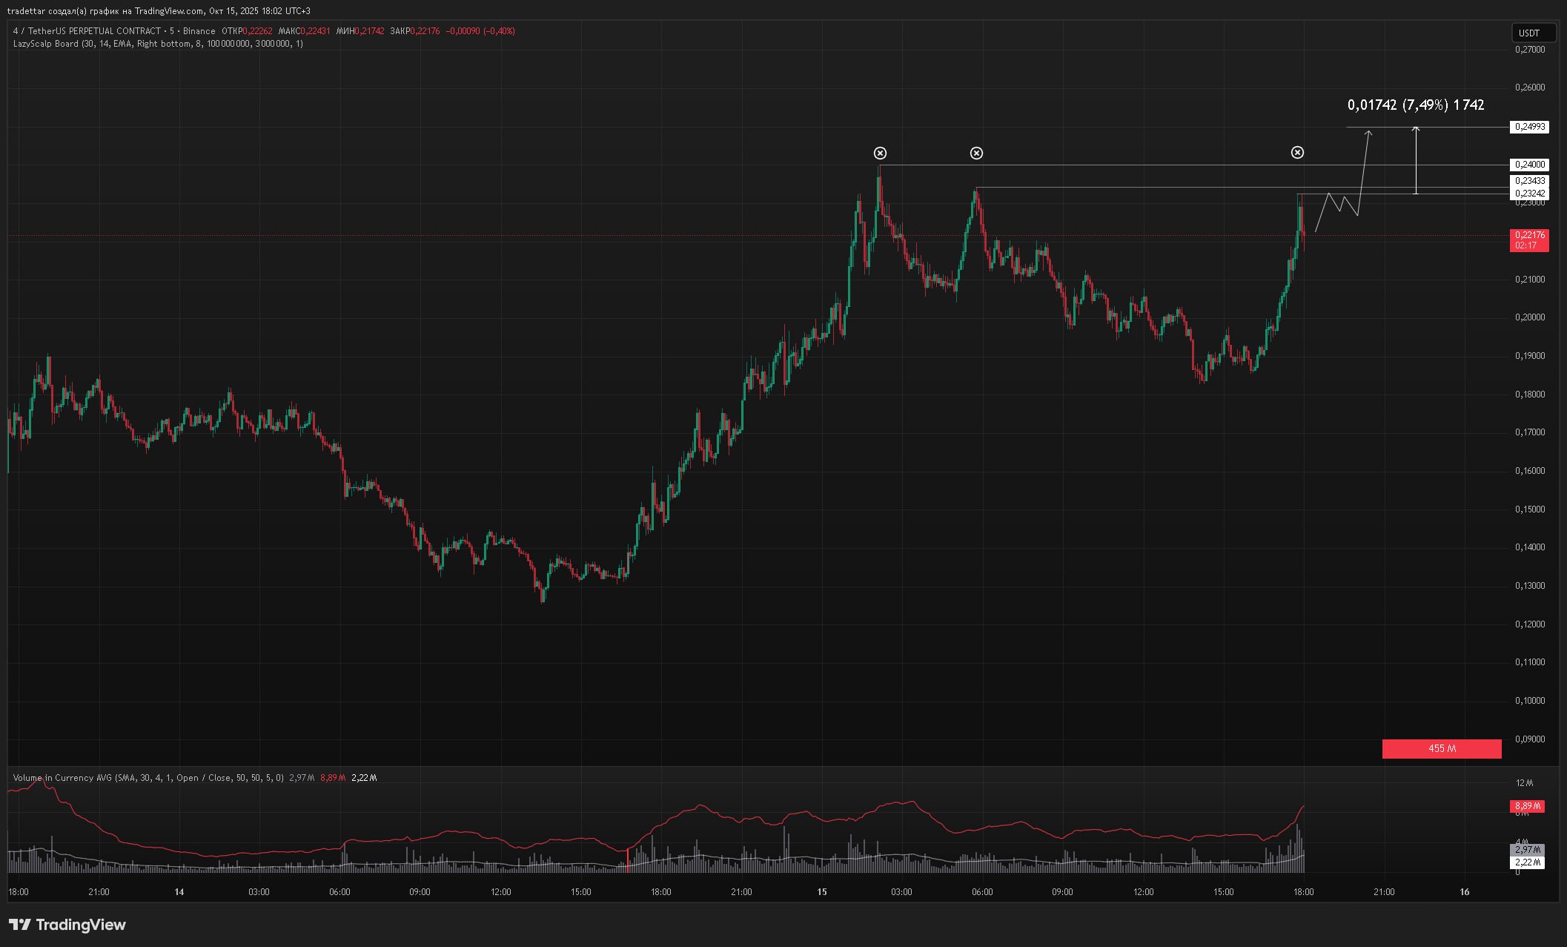The height and width of the screenshot is (947, 1567).
Task: Click the red 455 M box
Action: click(x=1441, y=748)
